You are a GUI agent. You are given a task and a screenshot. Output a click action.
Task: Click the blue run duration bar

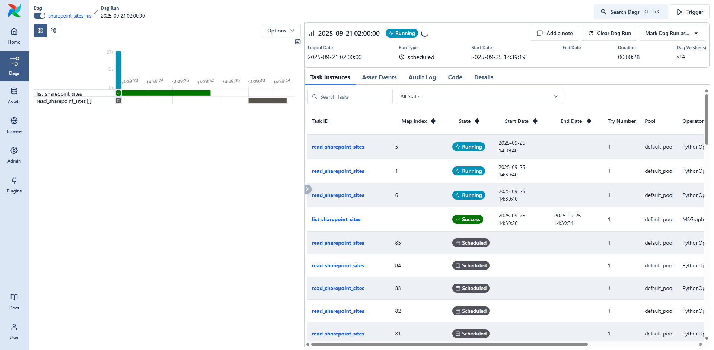118,70
